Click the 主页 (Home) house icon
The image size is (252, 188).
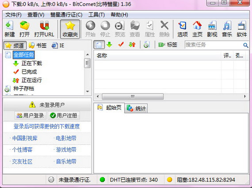click(197, 26)
